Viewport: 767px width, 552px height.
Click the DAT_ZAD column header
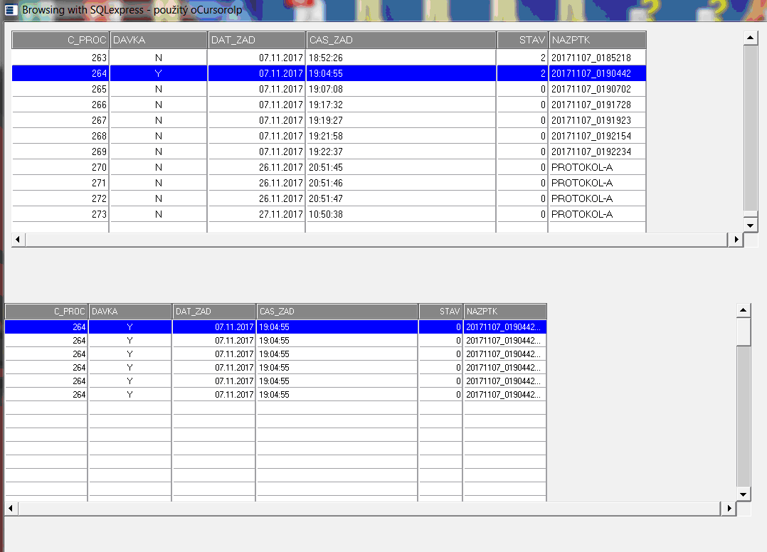coord(256,40)
